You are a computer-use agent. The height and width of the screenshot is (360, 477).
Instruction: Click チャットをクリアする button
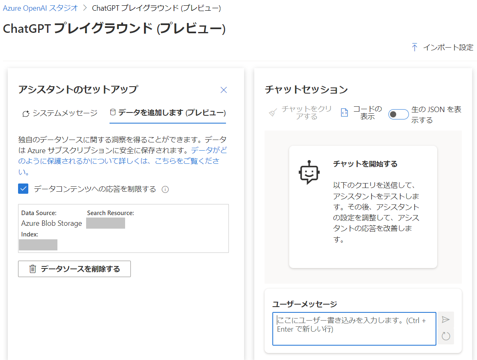(301, 113)
